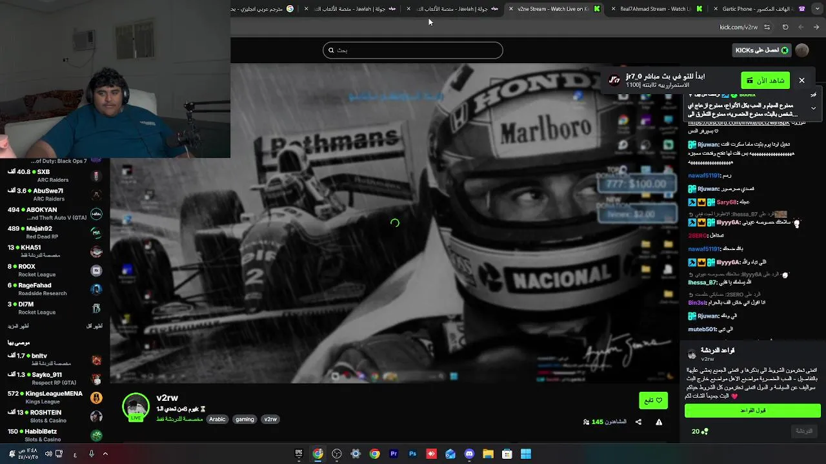This screenshot has height=464, width=826.
Task: Open AbuSwe7l channel in sidebar
Action: [55, 195]
